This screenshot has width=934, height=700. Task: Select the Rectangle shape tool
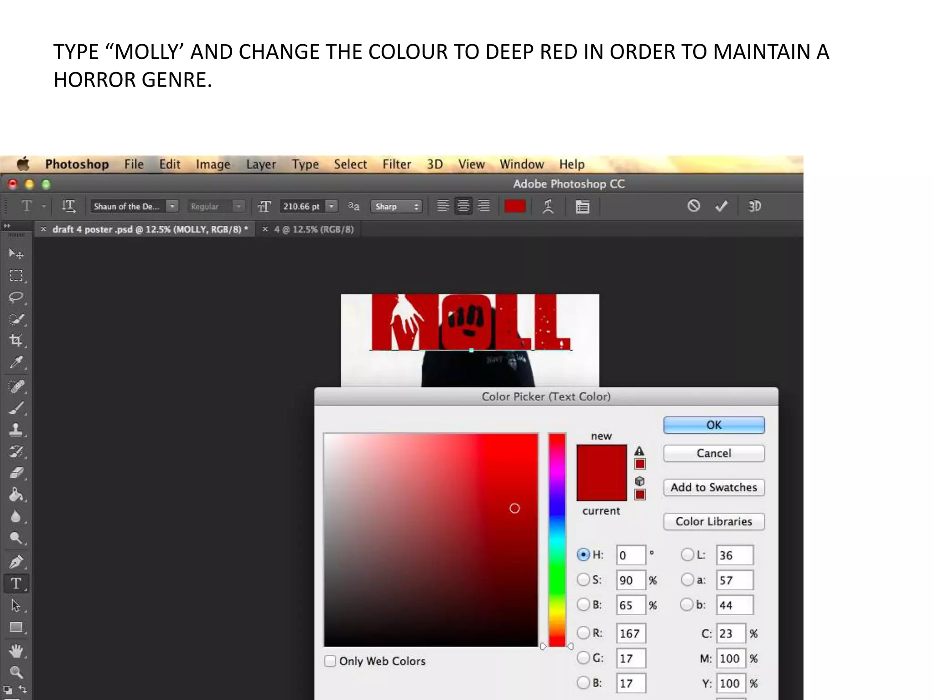[x=16, y=627]
